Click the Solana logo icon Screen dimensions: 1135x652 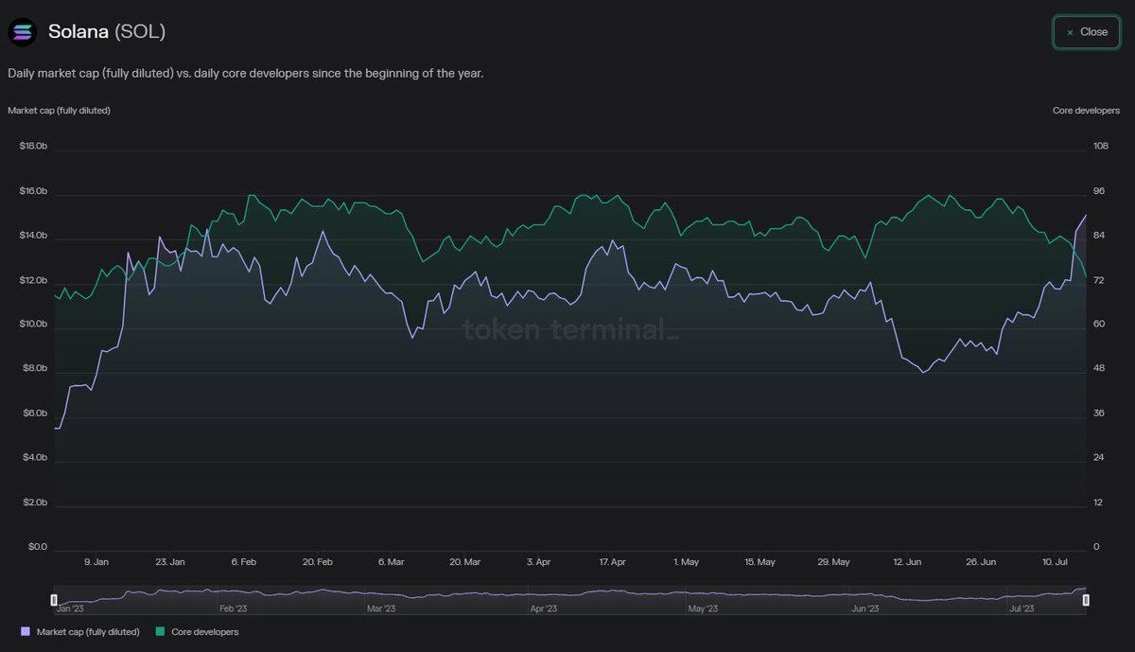coord(22,32)
